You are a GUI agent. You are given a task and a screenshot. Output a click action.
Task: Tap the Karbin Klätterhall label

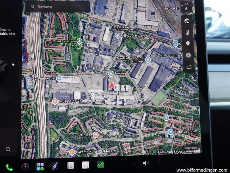[168, 56]
